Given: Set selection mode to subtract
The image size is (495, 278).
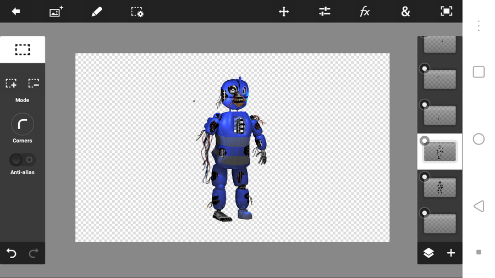Looking at the screenshot, I should click(x=34, y=83).
